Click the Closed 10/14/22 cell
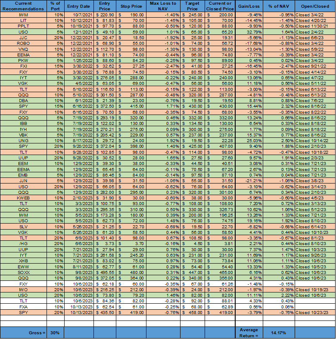This screenshot has height=339, width=336. point(315,140)
